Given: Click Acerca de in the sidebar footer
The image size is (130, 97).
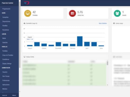Looking at the screenshot, I should (5, 95).
